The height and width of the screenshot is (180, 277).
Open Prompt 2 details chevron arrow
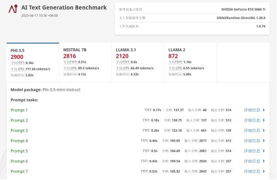(x=264, y=120)
